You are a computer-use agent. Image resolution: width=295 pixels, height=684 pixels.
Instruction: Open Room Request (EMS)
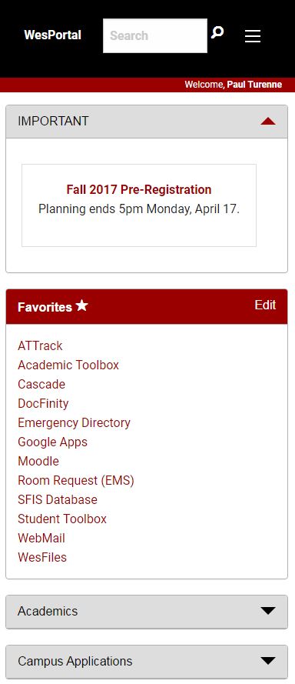[x=76, y=480]
